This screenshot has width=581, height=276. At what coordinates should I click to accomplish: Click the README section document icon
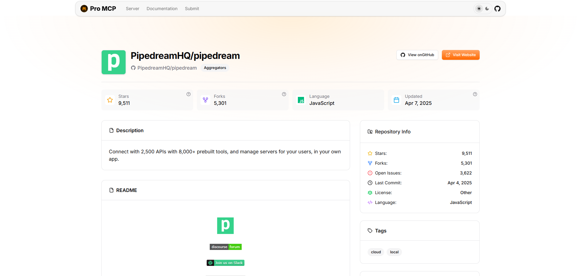click(x=111, y=190)
